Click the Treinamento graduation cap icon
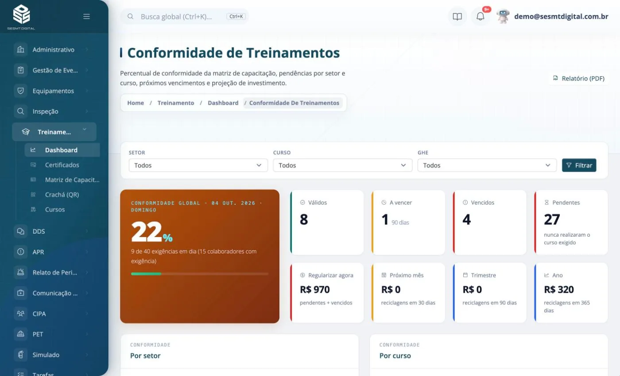Viewport: 620px width, 376px height. 26,132
